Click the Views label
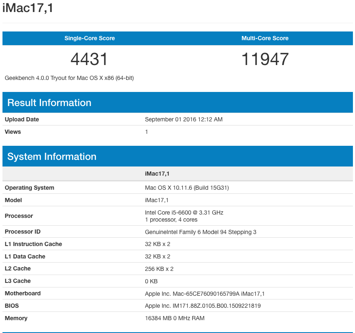Image resolution: width=355 pixels, height=333 pixels. click(13, 132)
